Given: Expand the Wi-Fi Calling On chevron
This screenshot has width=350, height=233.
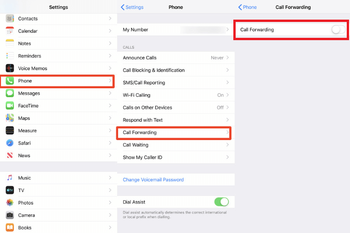Looking at the screenshot, I should point(227,95).
